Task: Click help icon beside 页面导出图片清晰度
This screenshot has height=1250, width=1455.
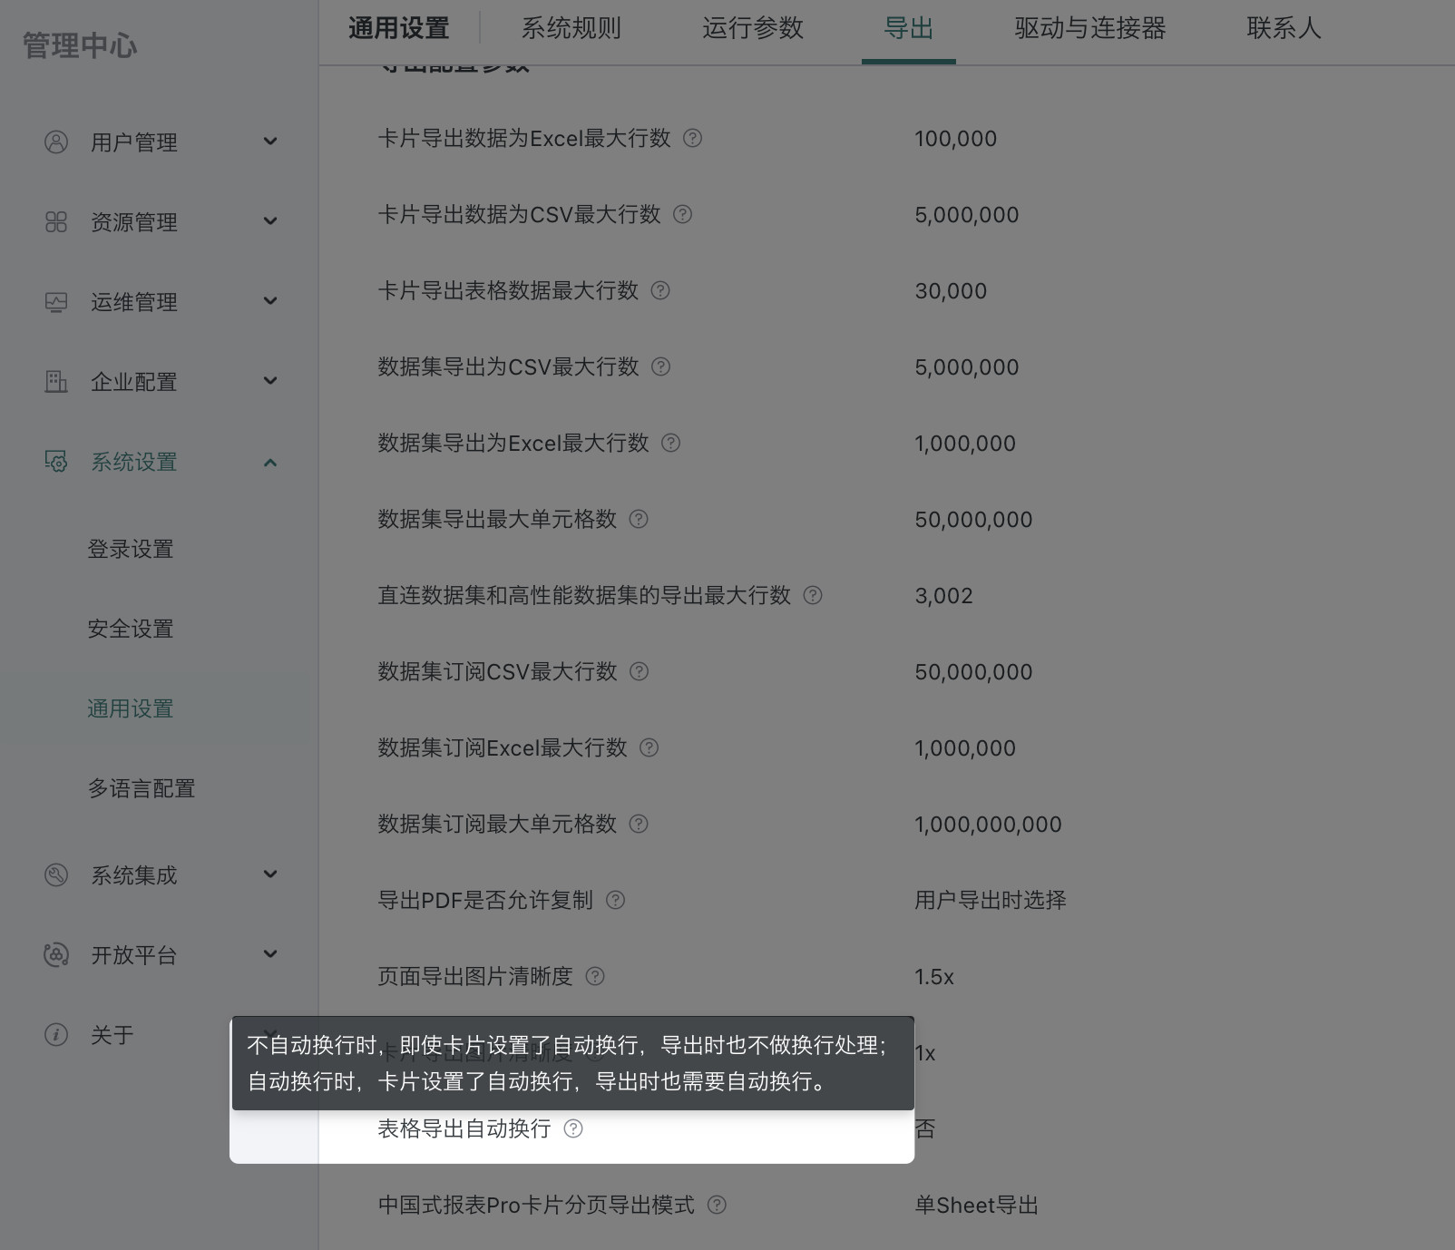Action: [595, 976]
